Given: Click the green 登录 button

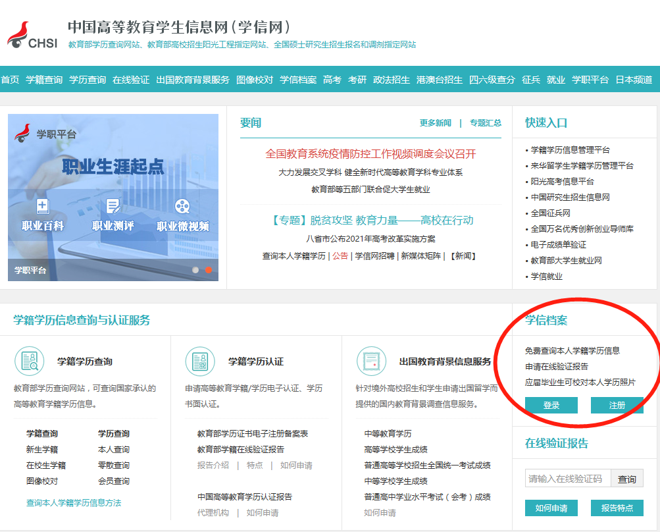Looking at the screenshot, I should coord(551,405).
